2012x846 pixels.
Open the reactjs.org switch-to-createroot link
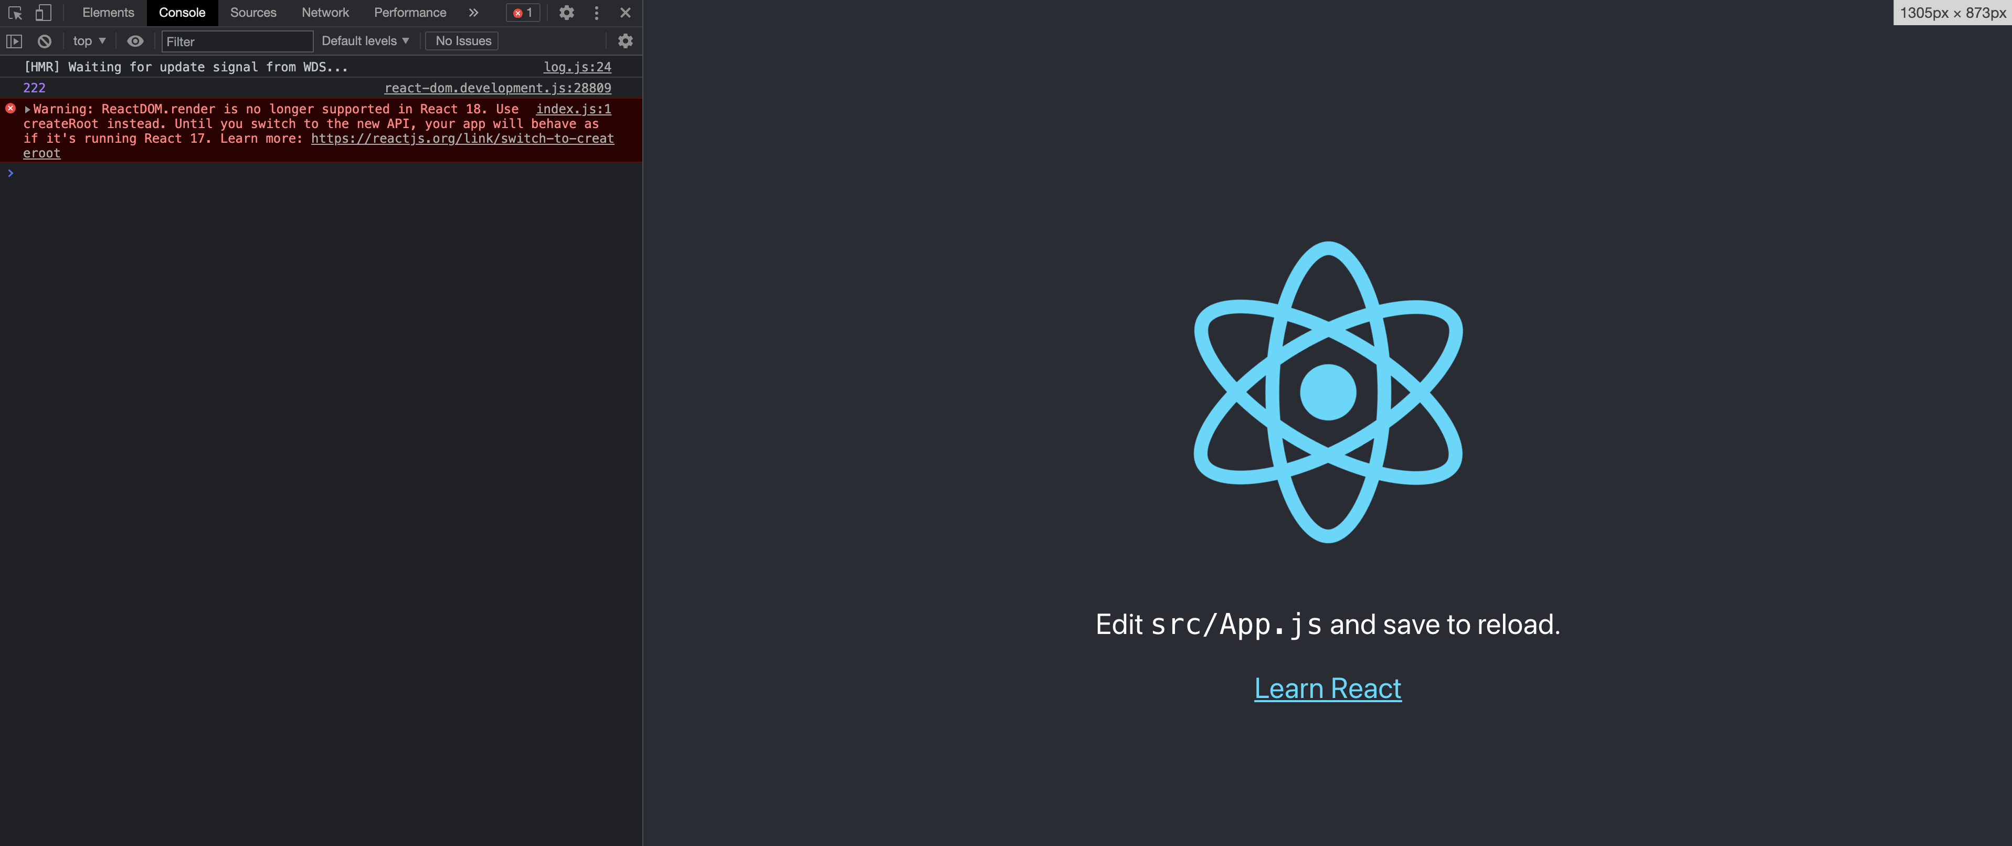tap(462, 139)
